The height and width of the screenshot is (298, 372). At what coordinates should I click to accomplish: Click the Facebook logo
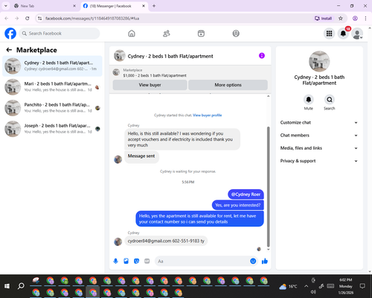(x=10, y=34)
